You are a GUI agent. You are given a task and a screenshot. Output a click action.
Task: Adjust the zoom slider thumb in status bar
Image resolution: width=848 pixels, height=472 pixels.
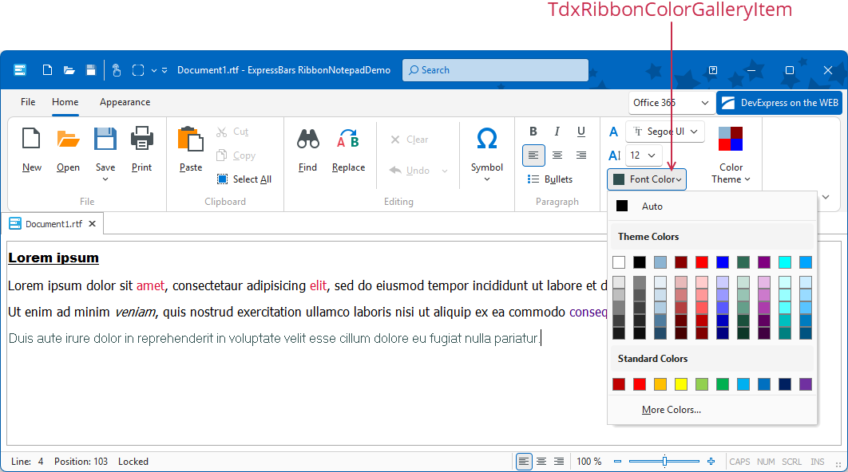(x=664, y=461)
